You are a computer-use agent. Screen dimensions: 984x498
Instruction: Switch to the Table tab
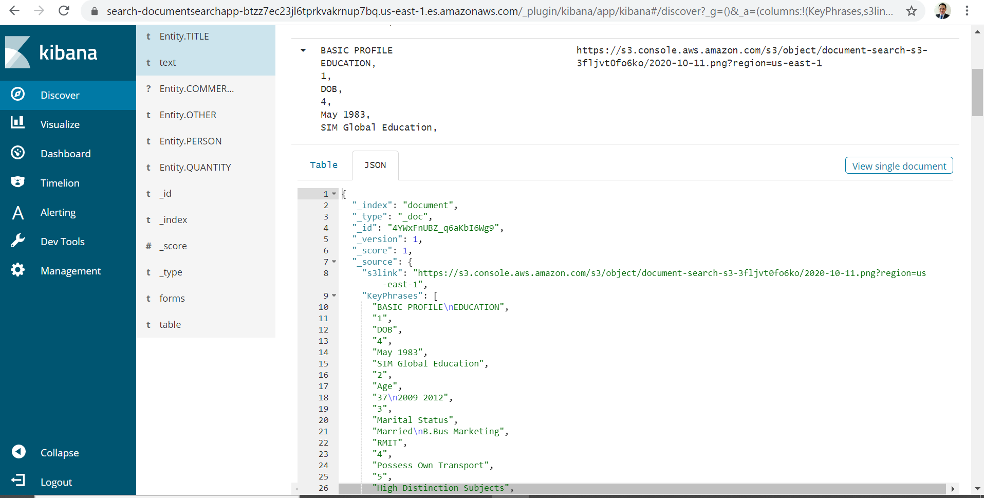(x=324, y=165)
